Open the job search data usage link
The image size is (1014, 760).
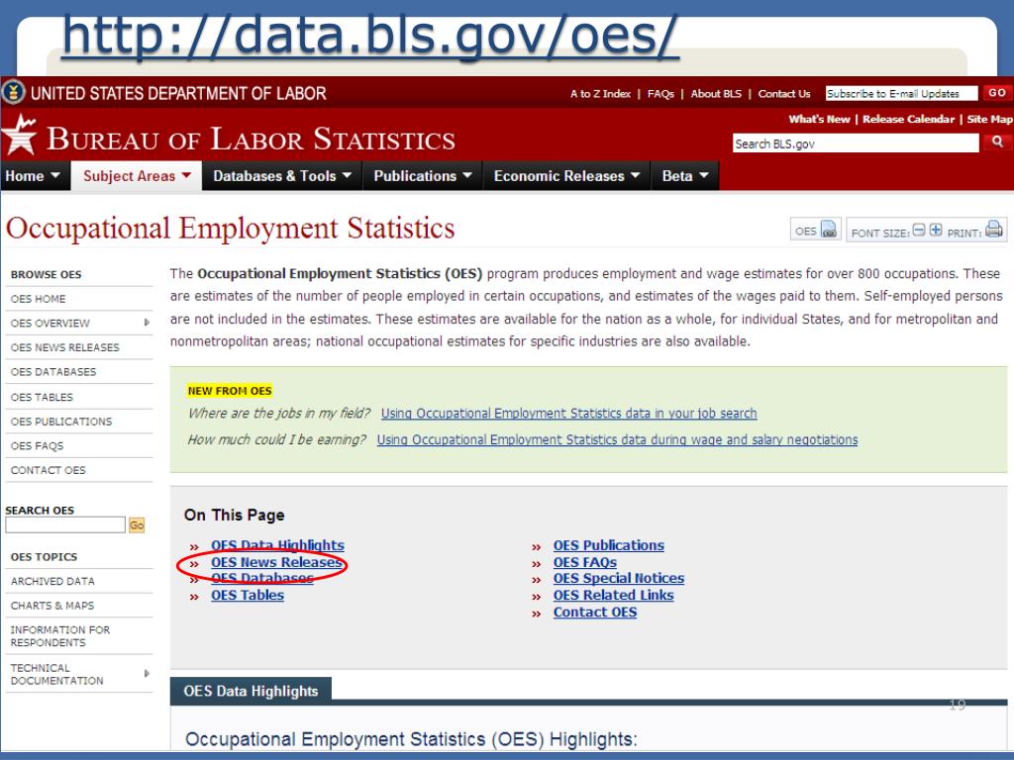pyautogui.click(x=568, y=413)
